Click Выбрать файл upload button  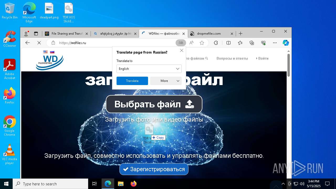tap(154, 104)
